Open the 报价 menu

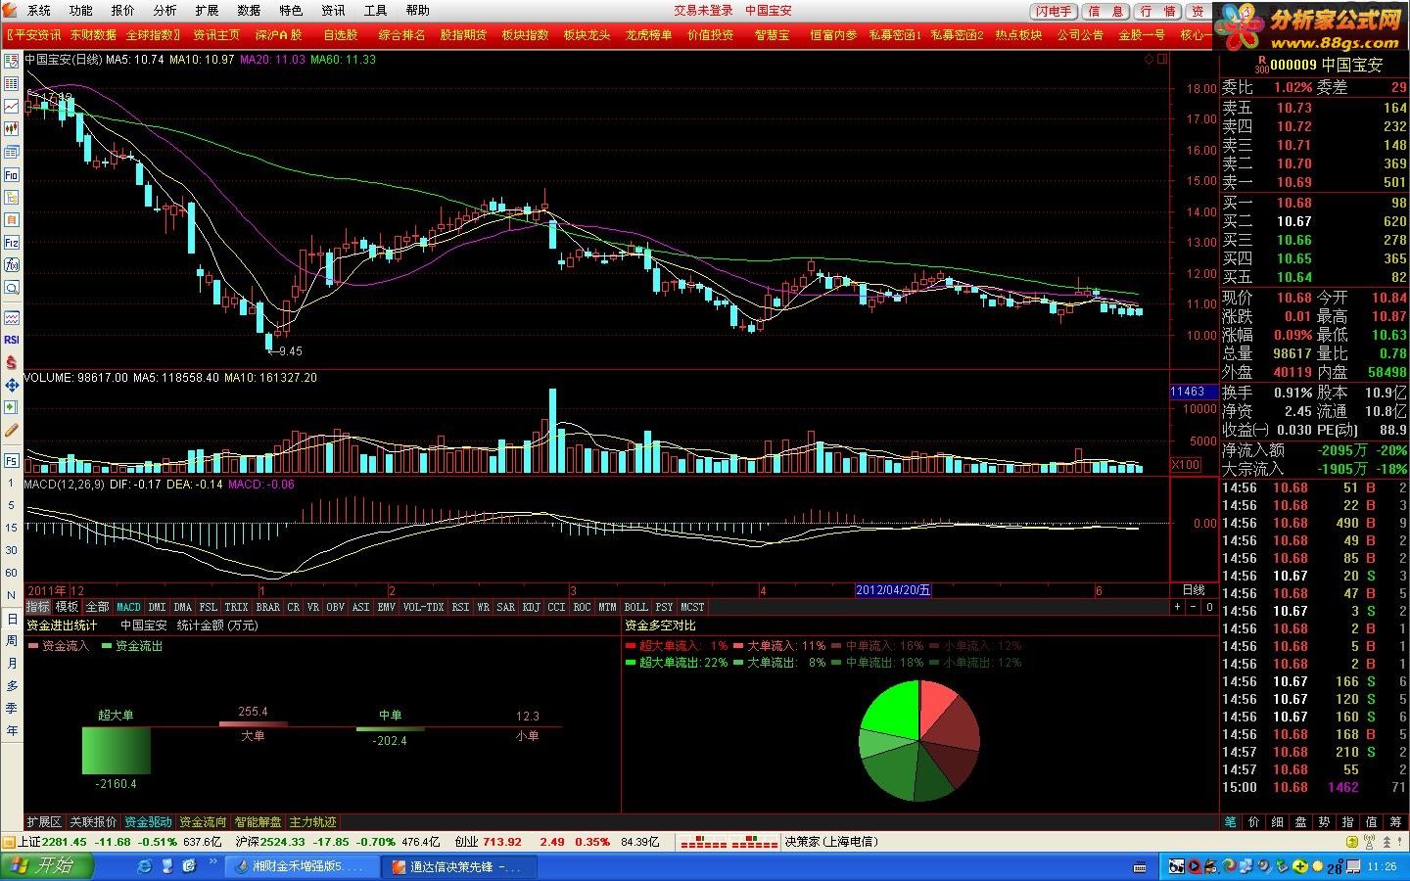click(123, 11)
